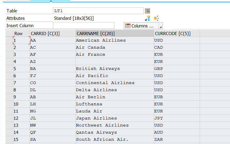This screenshot has width=230, height=144.
Task: Click the Table name input field
Action: (x=98, y=11)
